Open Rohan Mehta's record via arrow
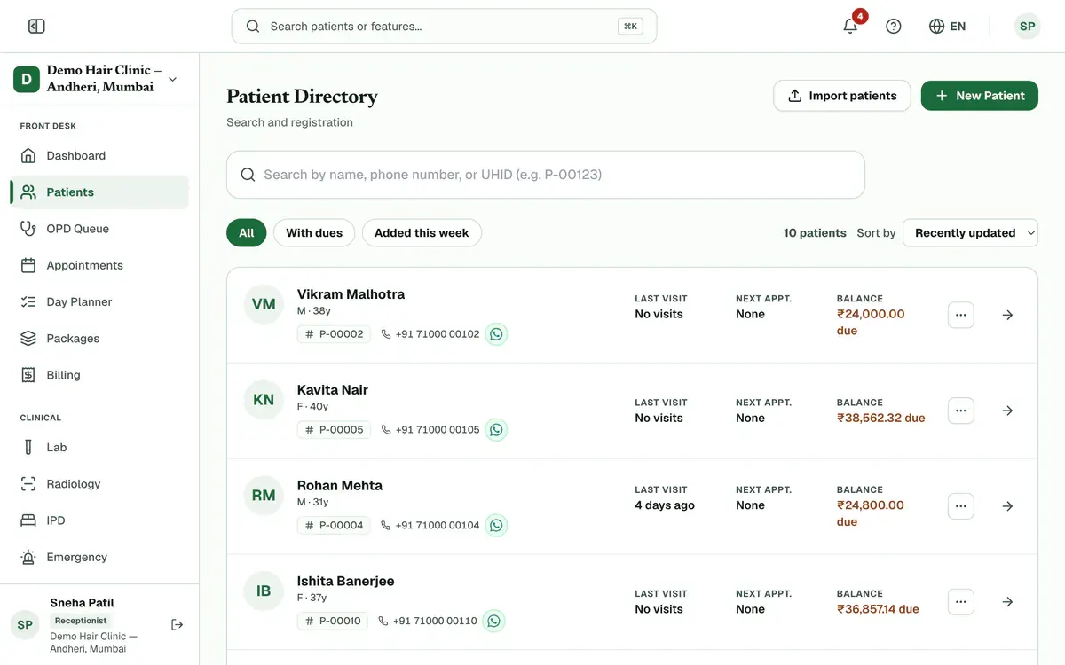The height and width of the screenshot is (665, 1065). click(1007, 506)
